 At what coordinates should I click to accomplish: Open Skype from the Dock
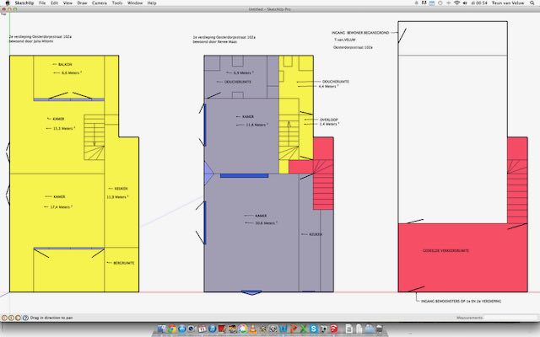click(313, 329)
